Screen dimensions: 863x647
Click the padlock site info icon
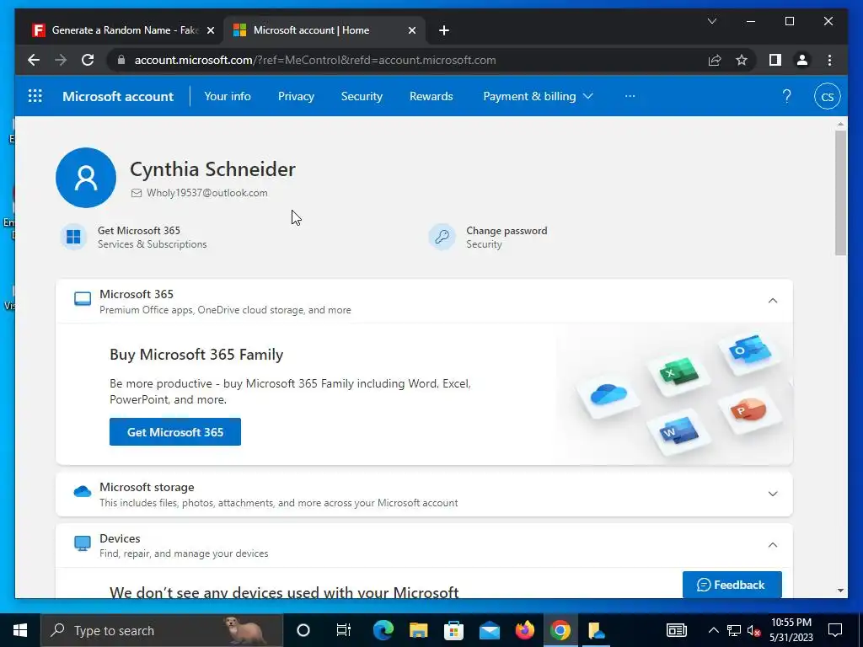pyautogui.click(x=121, y=60)
